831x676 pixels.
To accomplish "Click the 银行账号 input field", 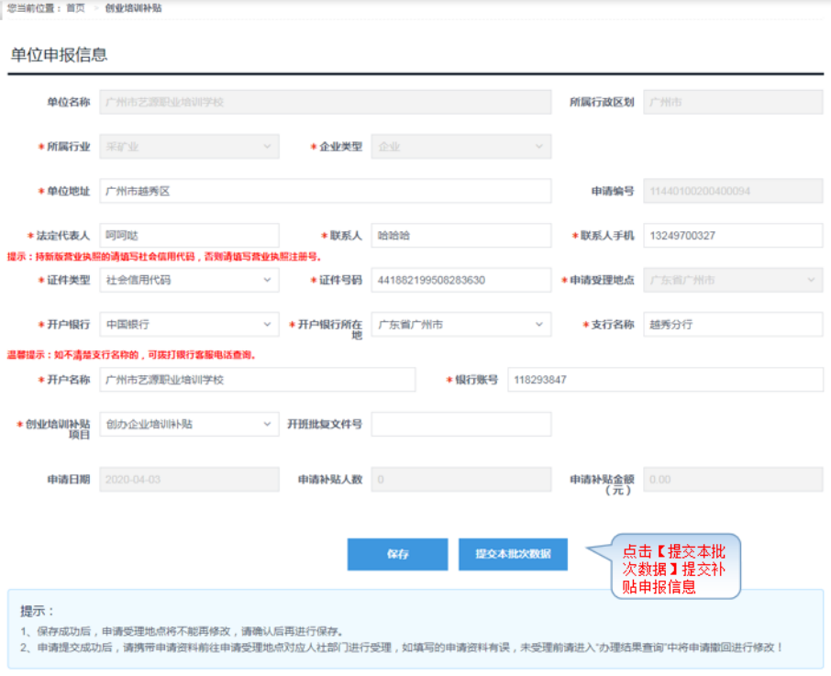I will (664, 379).
